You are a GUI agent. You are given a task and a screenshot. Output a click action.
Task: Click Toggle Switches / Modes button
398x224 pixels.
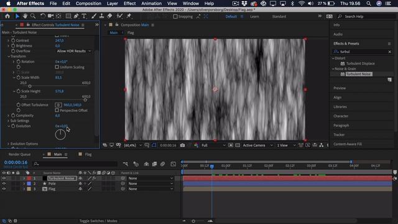click(98, 221)
